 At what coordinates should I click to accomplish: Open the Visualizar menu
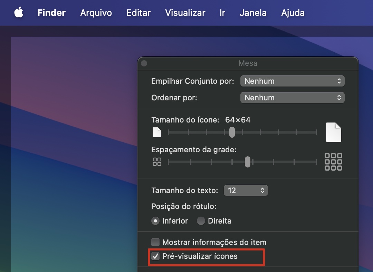point(185,13)
